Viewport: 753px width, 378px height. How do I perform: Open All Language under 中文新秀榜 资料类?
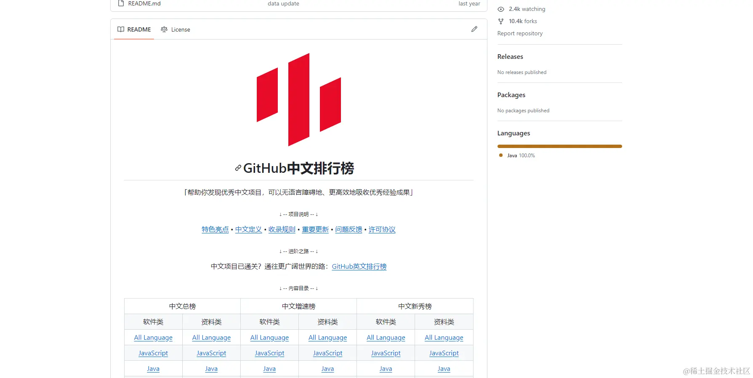(444, 338)
